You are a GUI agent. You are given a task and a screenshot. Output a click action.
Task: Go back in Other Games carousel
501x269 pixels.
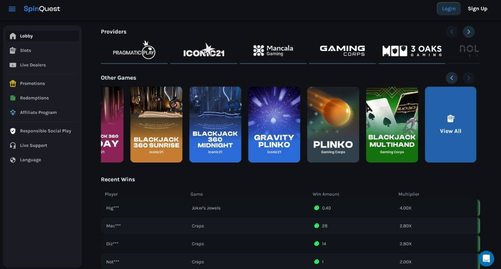point(451,78)
